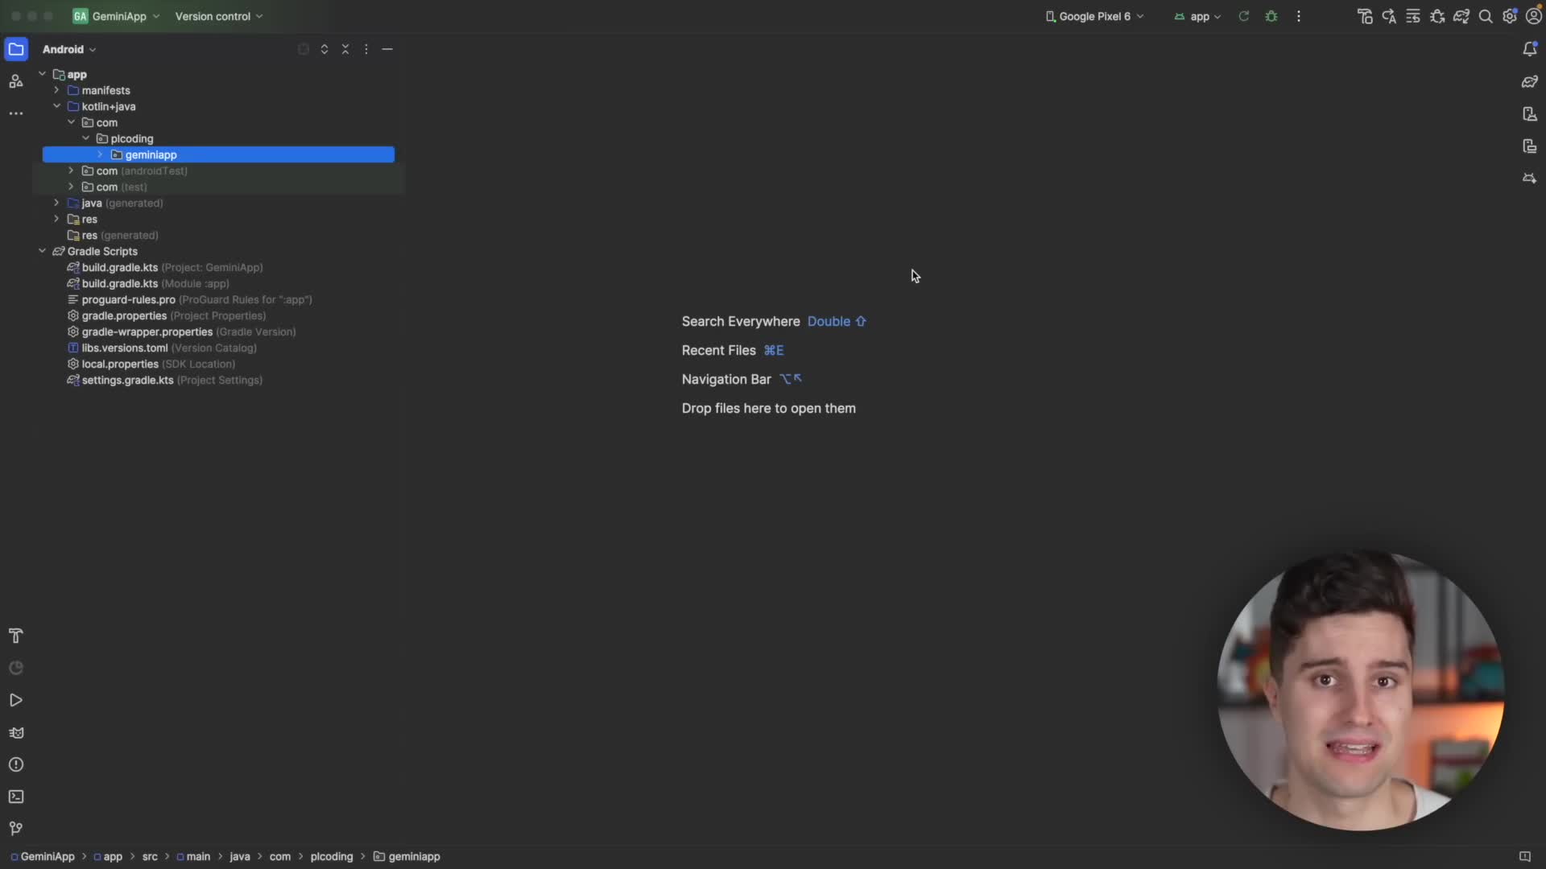Open IDE settings gear icon
Viewport: 1546px width, 869px height.
(1510, 16)
